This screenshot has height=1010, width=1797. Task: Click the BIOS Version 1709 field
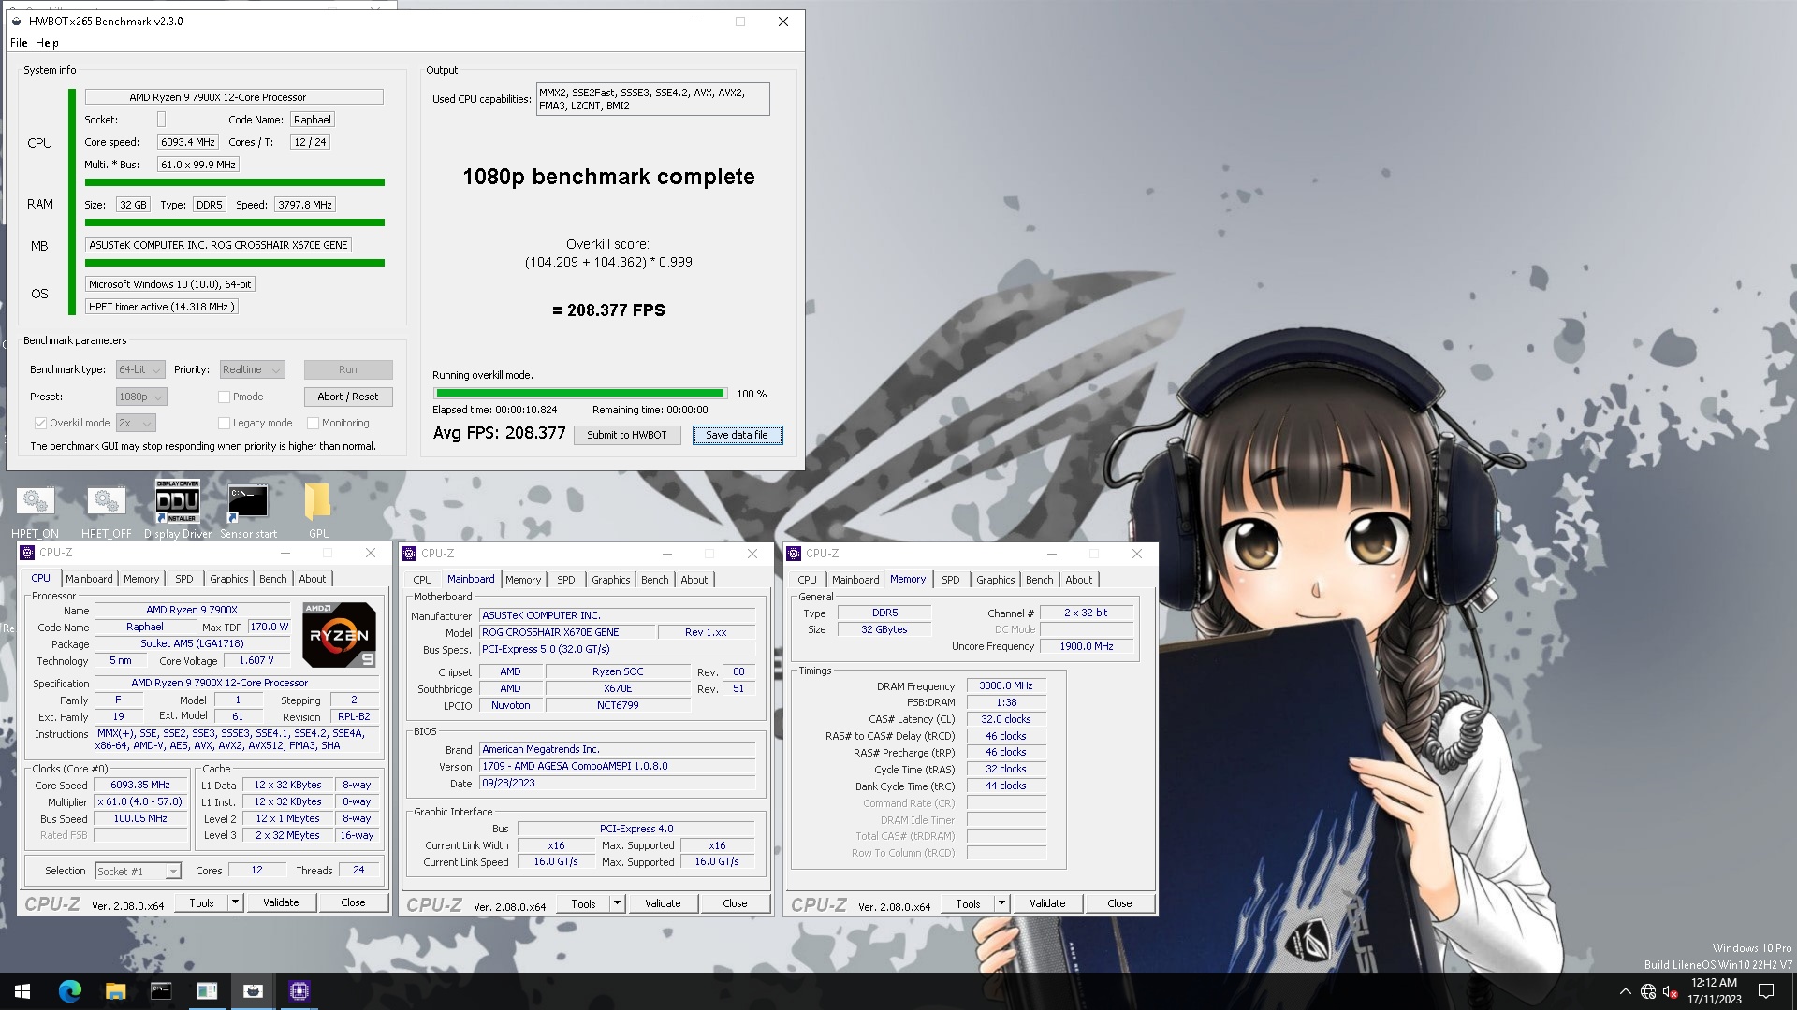point(617,766)
